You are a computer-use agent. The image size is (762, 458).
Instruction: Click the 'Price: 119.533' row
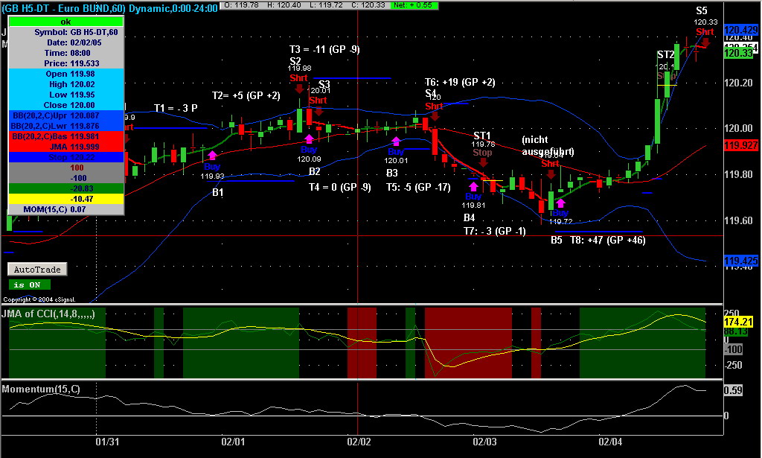(66, 63)
